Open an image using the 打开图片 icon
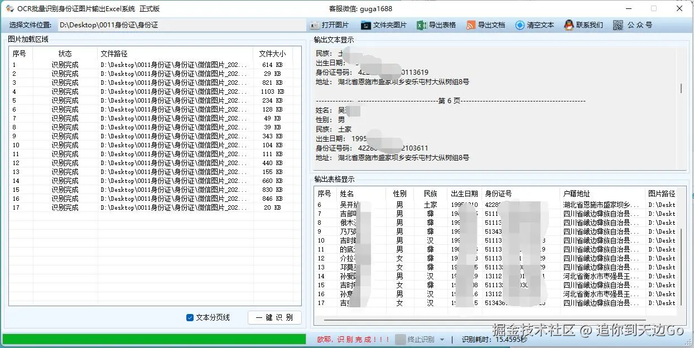This screenshot has width=694, height=348. click(x=322, y=25)
